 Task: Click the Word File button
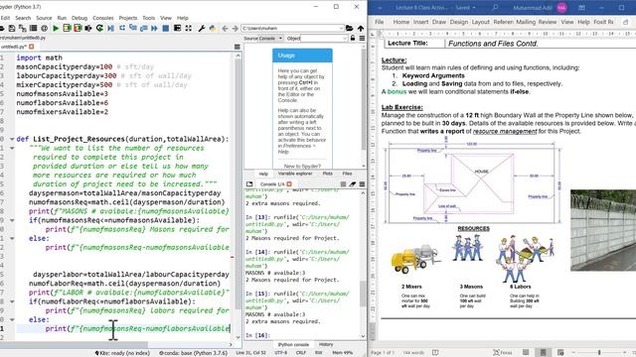(x=380, y=22)
